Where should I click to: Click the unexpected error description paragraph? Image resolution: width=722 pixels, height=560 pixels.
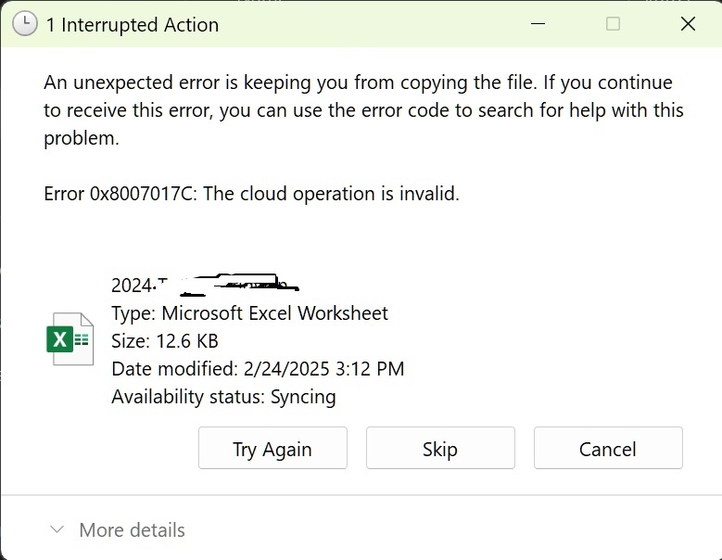[x=363, y=110]
